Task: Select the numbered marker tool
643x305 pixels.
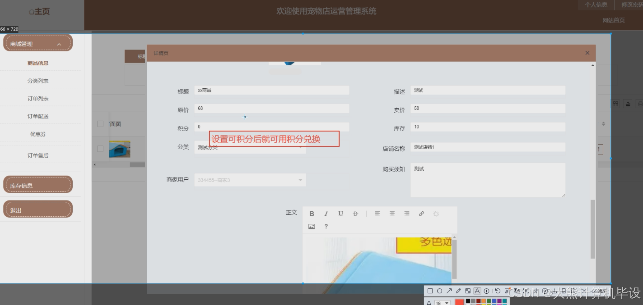Action: pos(487,291)
